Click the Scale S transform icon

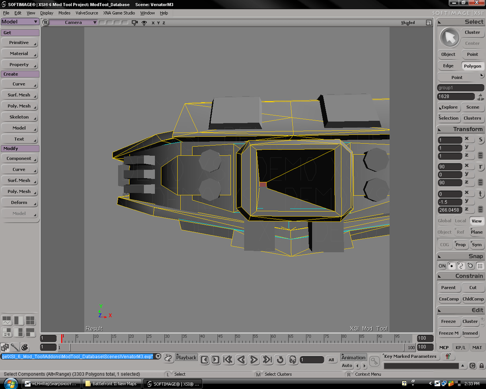[x=480, y=140]
